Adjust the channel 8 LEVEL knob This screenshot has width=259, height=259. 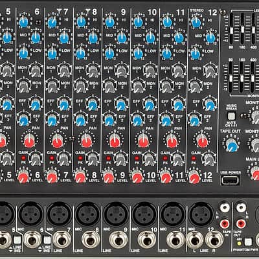(x=80, y=177)
